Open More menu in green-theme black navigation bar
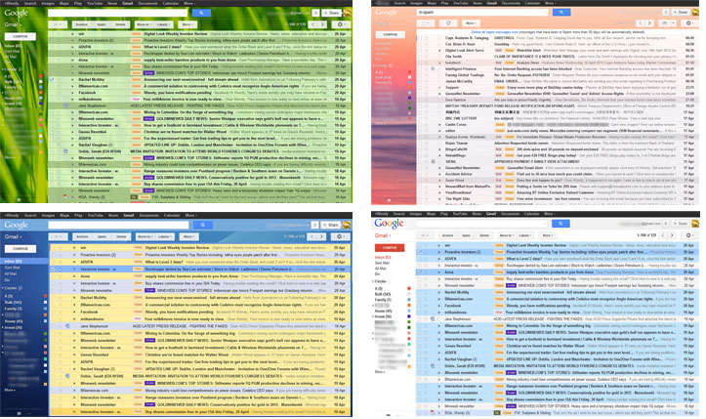The width and height of the screenshot is (706, 419). click(x=188, y=3)
